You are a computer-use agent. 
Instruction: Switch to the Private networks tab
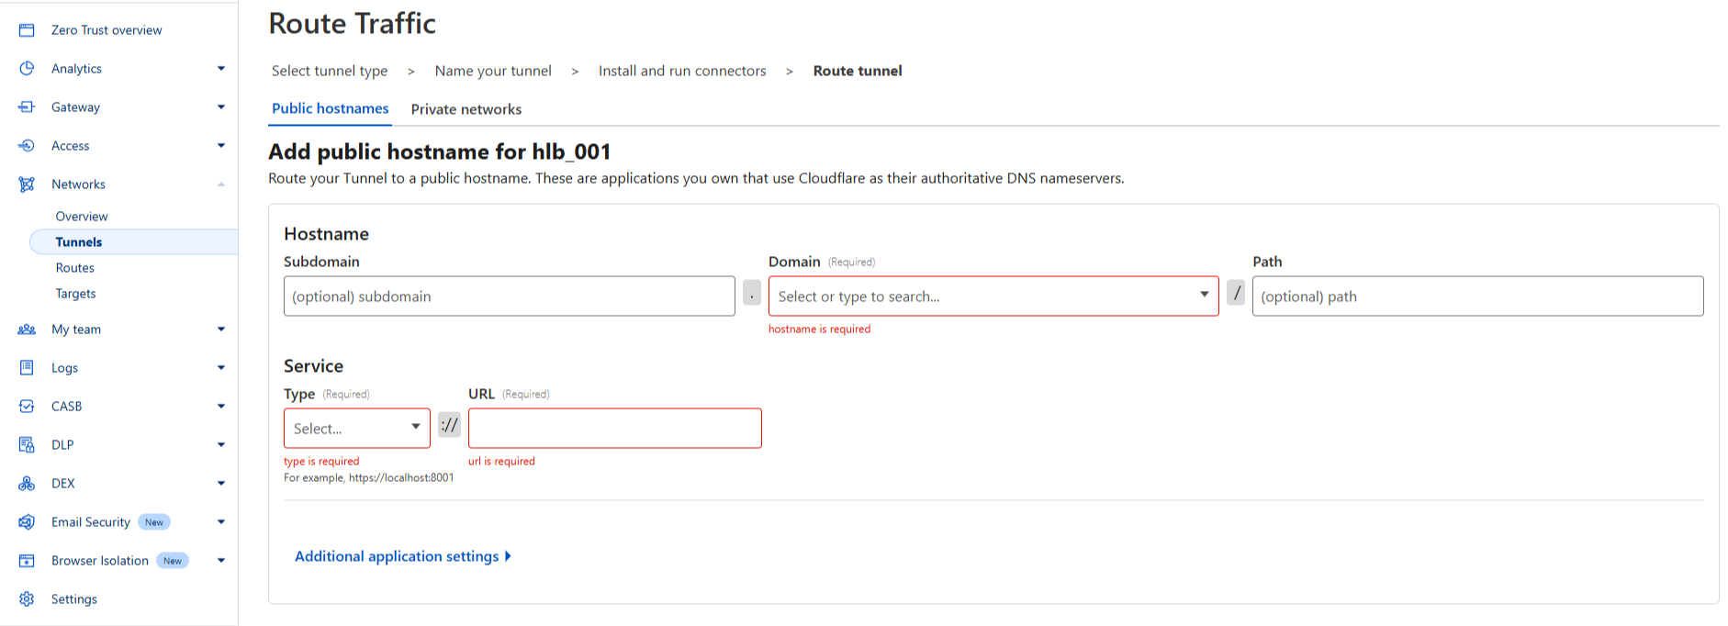point(466,109)
